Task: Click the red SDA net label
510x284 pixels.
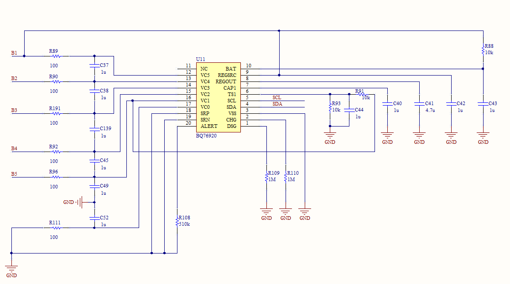Action: pyautogui.click(x=277, y=104)
